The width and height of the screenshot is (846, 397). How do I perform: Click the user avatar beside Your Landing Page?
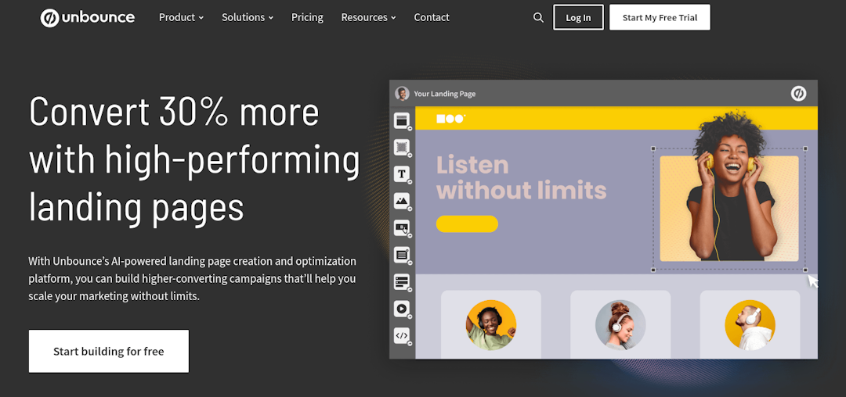(x=402, y=94)
